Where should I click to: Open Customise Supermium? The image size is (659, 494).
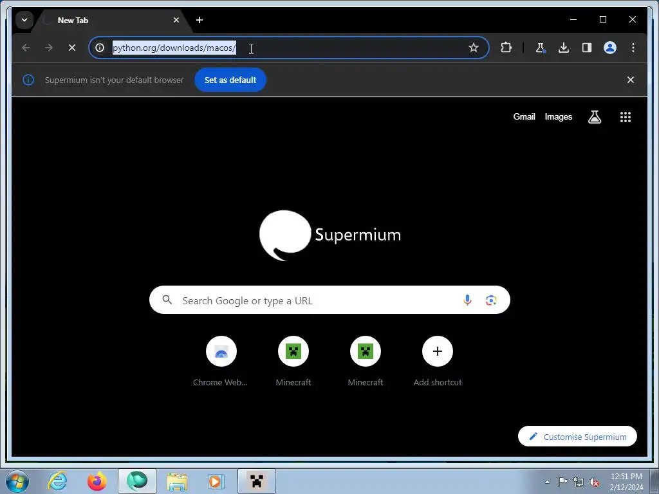[577, 437]
